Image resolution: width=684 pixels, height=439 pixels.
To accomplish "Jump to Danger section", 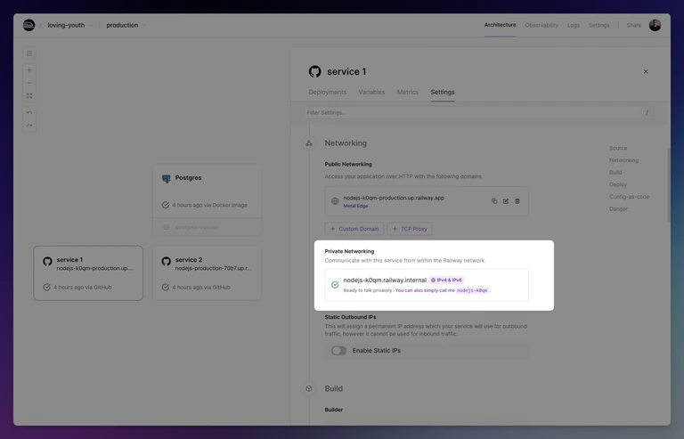I will point(618,209).
